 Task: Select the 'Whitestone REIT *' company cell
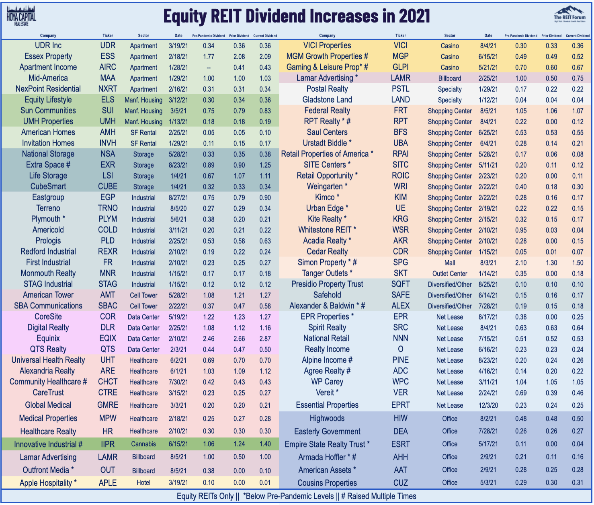[x=327, y=230]
